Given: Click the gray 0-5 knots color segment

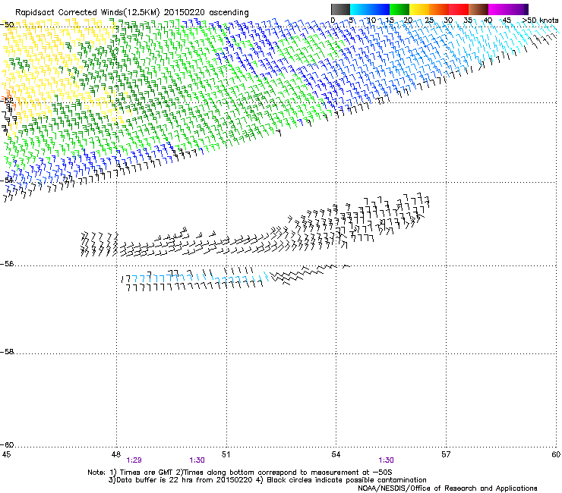Looking at the screenshot, I should (340, 9).
